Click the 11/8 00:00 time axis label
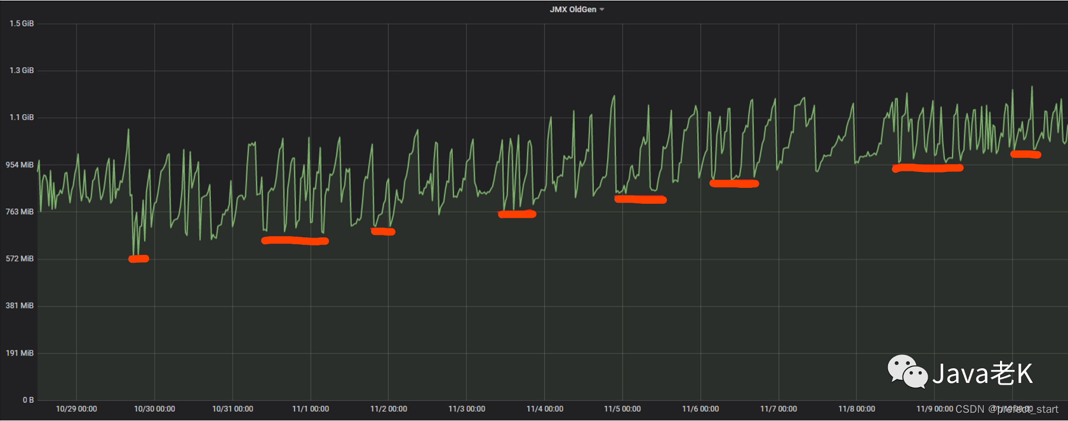1068x421 pixels. (x=857, y=409)
